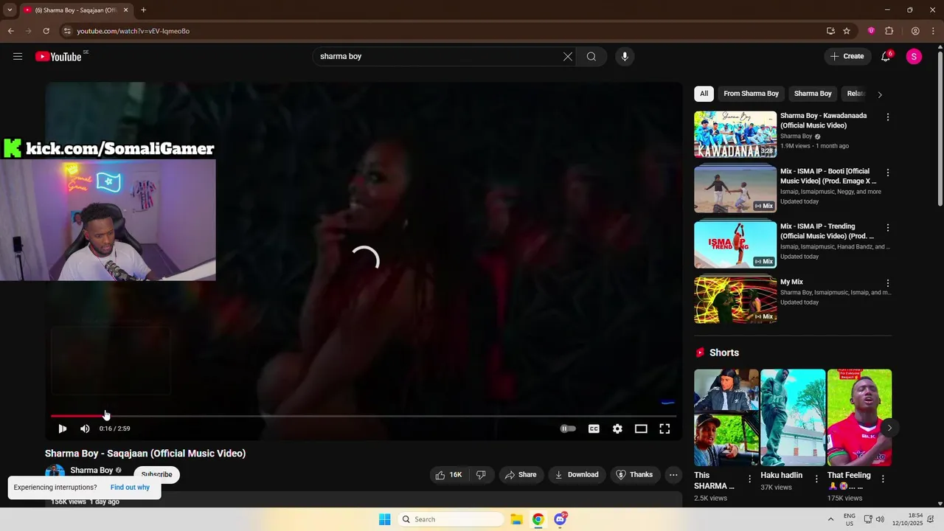Close the Sharma Boy browser tab

125,10
